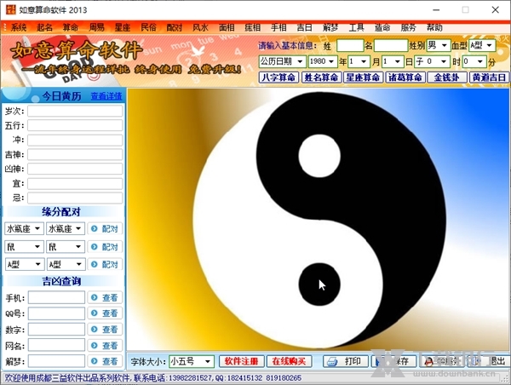
Task: Open the 风水 menu
Action: (200, 27)
